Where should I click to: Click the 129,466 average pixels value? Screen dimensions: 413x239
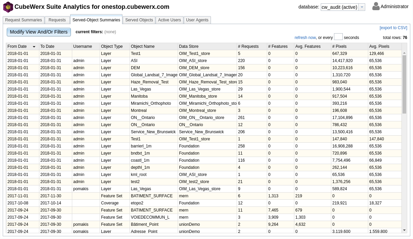coord(385,54)
